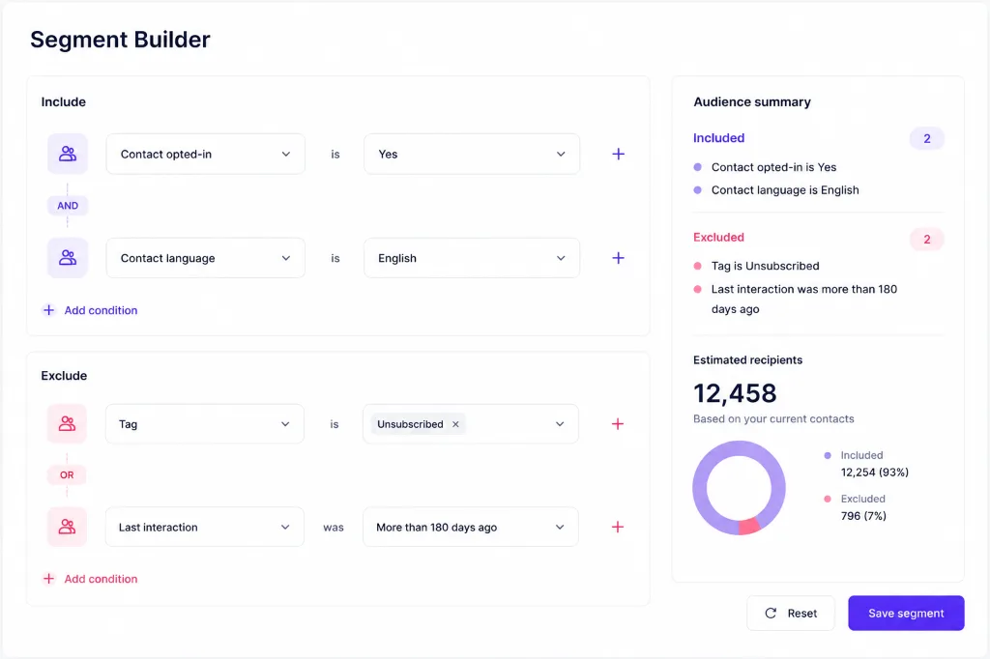Click the Audience summary heading
Viewport: 990px width, 659px height.
point(752,101)
